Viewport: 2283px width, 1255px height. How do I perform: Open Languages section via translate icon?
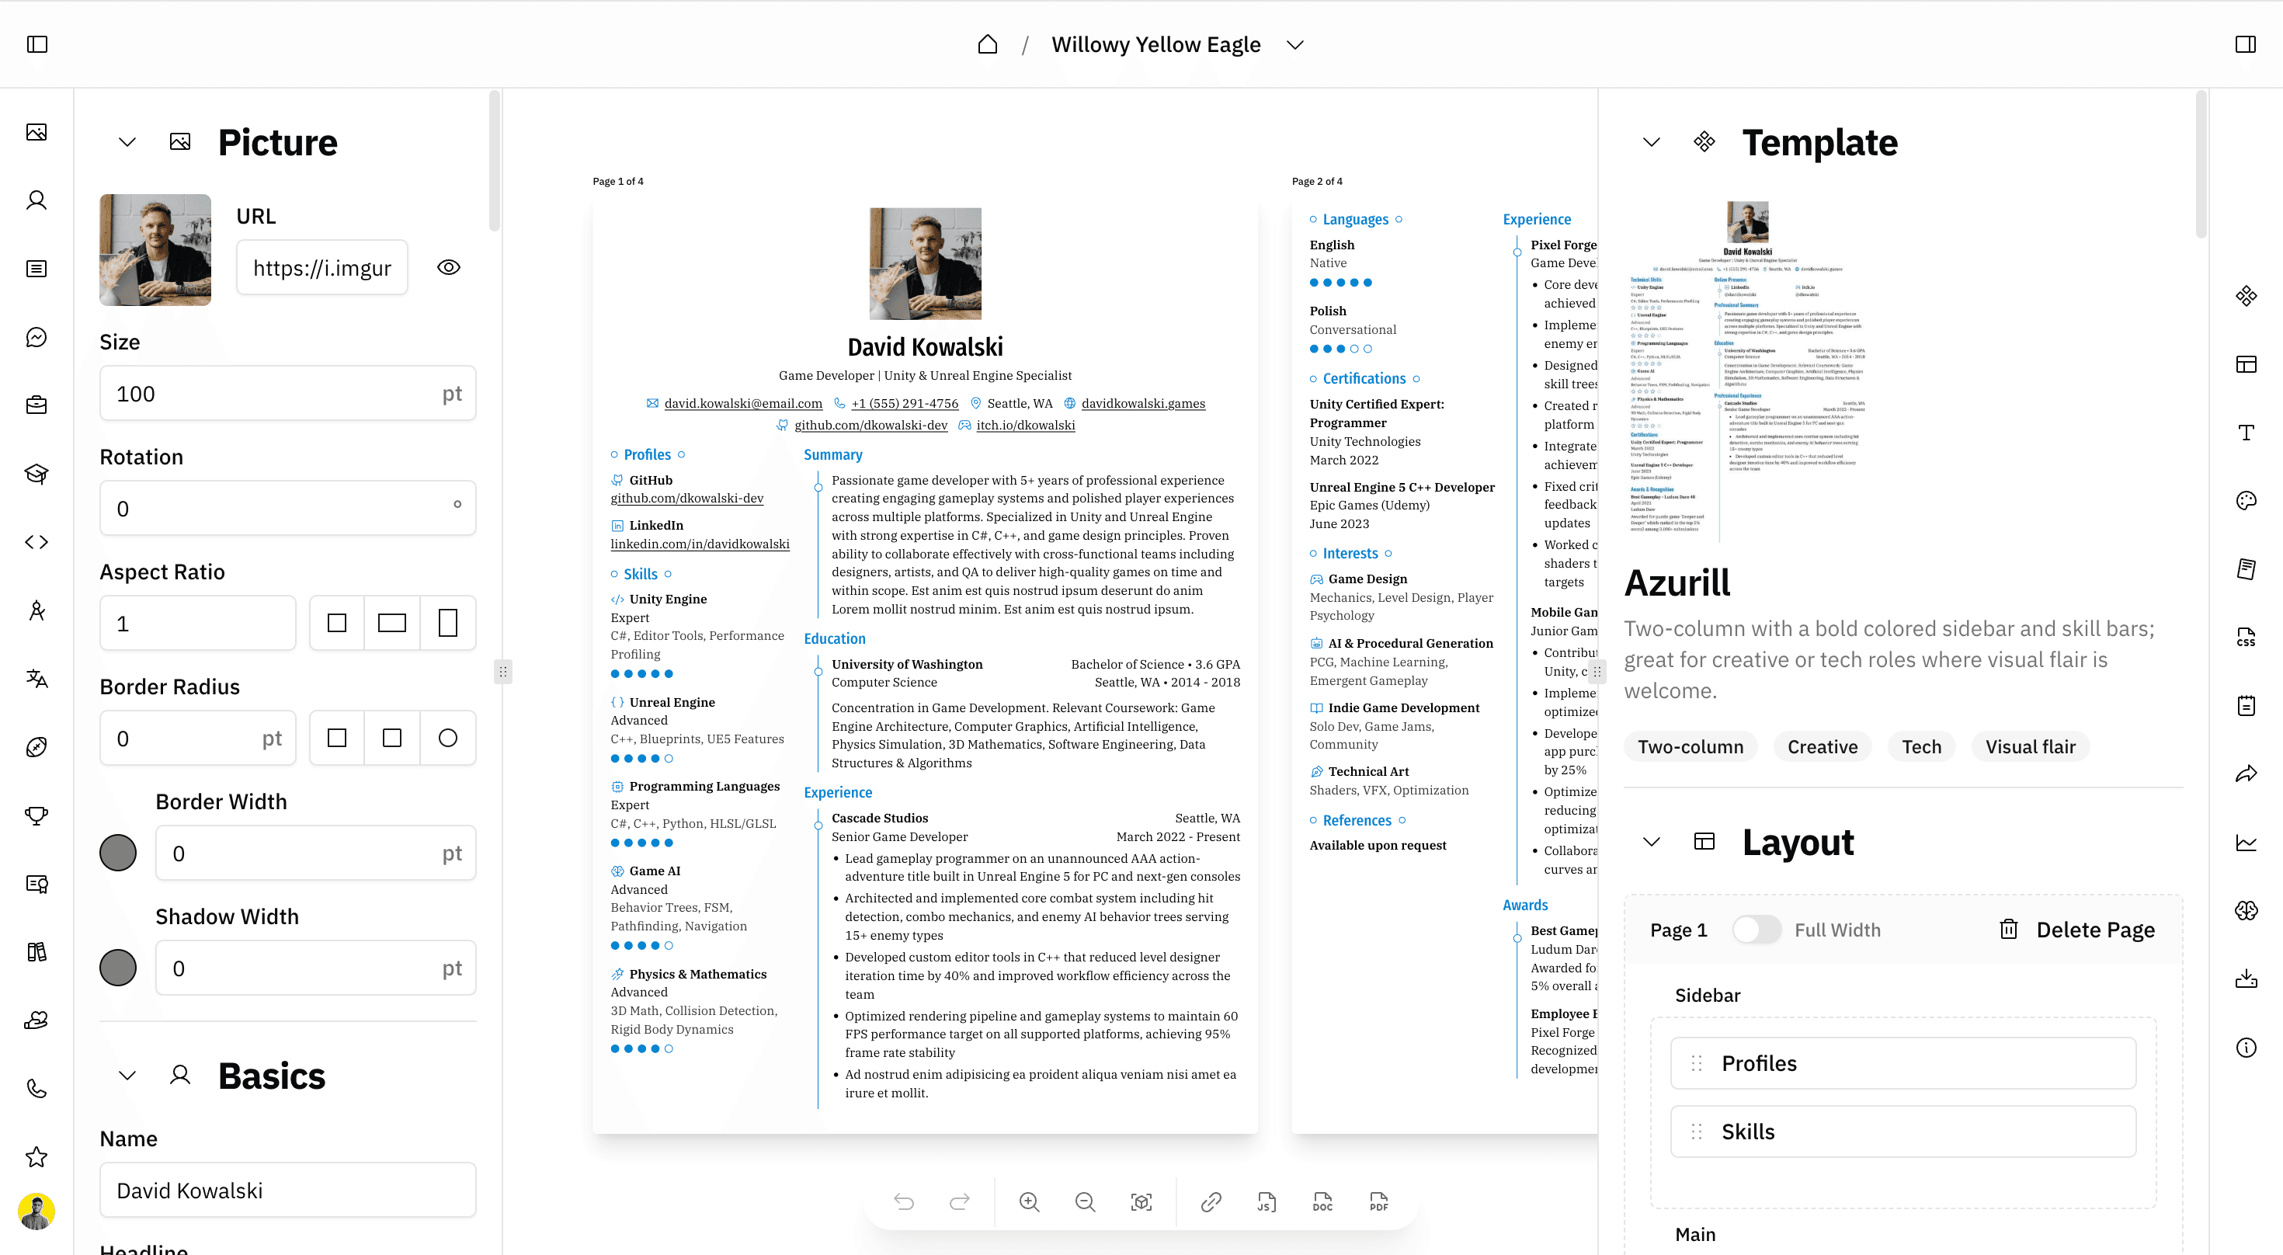click(36, 678)
